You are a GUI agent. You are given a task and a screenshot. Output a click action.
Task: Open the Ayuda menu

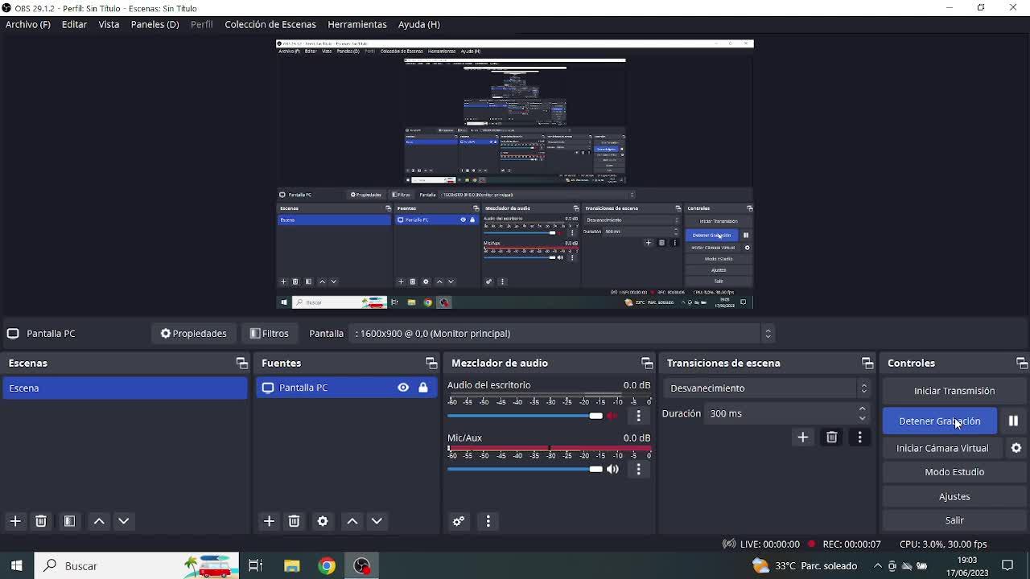point(418,24)
